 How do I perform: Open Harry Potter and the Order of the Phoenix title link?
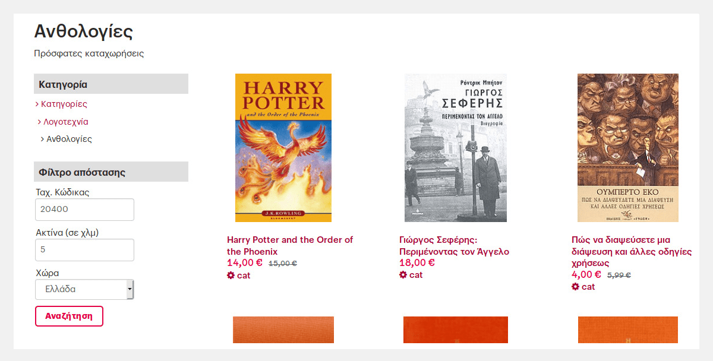290,246
